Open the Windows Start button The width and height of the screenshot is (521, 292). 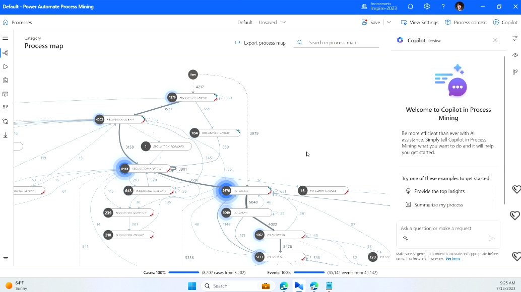191,285
